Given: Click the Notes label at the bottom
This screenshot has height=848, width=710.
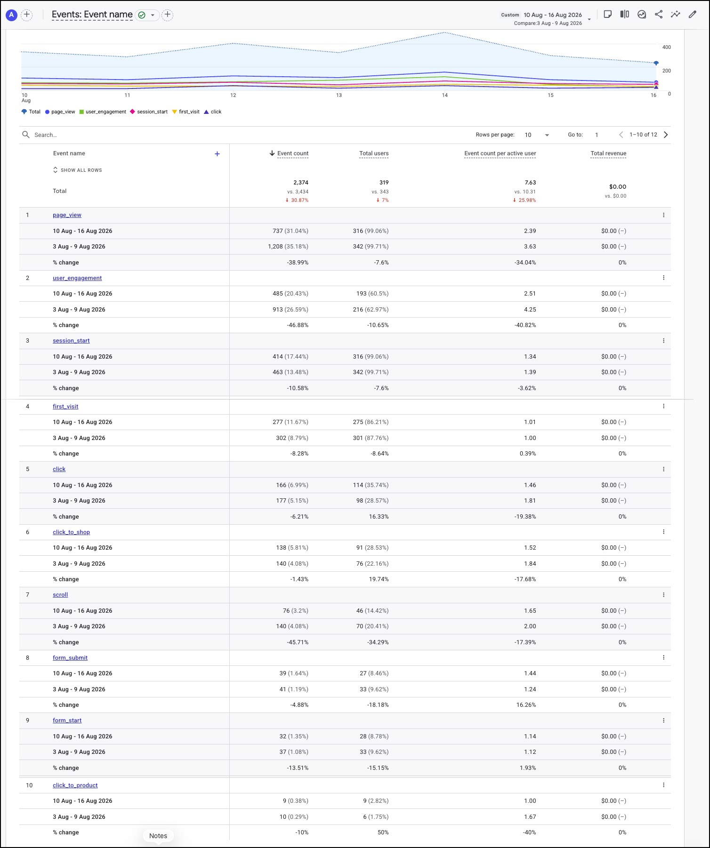Looking at the screenshot, I should click(x=158, y=836).
